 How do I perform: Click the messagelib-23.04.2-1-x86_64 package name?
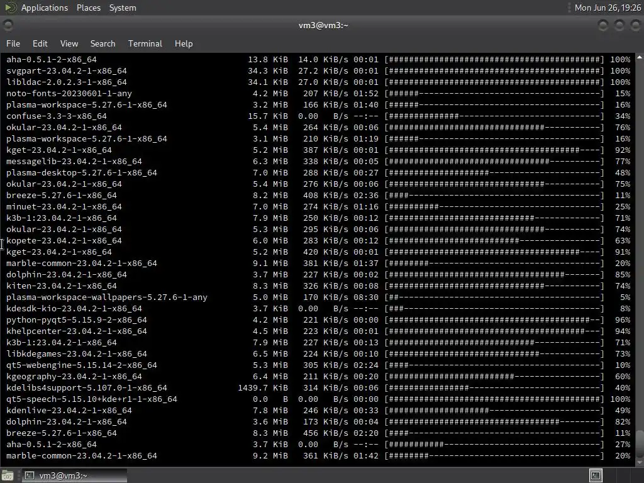74,162
